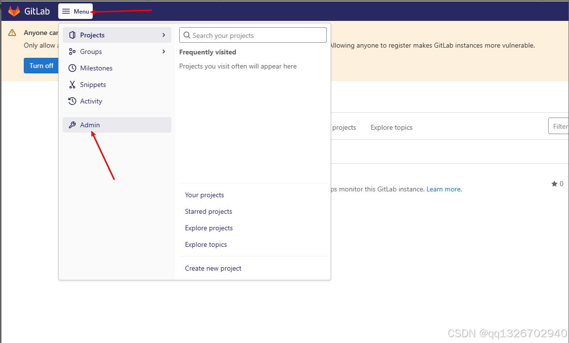569x343 pixels.
Task: Open Milestones from the menu
Action: [117, 68]
